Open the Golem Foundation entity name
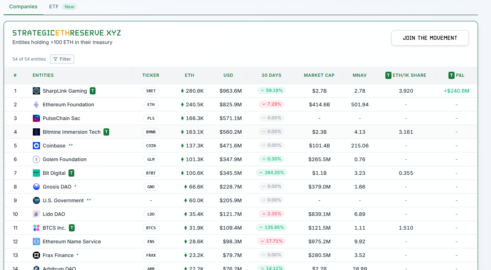Screen dimensions: 491x270 (x=65, y=159)
